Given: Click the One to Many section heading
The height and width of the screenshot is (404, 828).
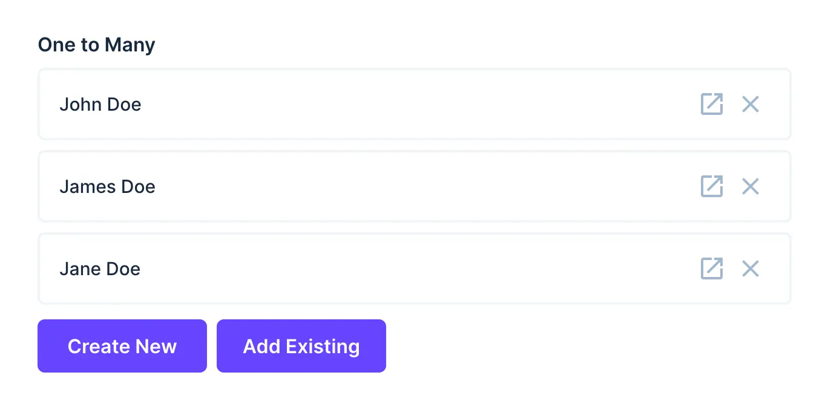Looking at the screenshot, I should tap(96, 44).
